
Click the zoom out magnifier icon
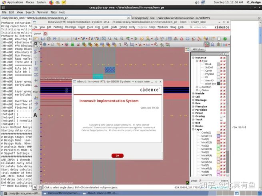(x=116, y=39)
